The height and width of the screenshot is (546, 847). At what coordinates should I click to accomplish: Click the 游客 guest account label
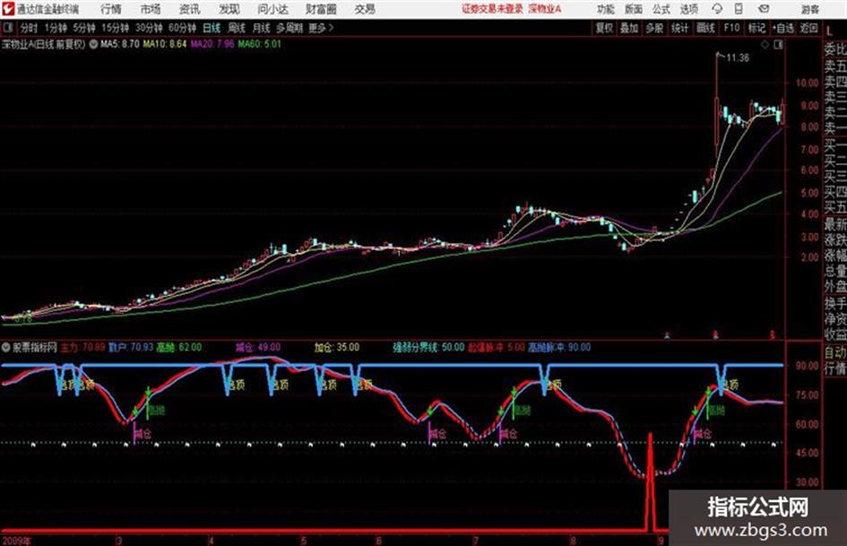point(809,9)
